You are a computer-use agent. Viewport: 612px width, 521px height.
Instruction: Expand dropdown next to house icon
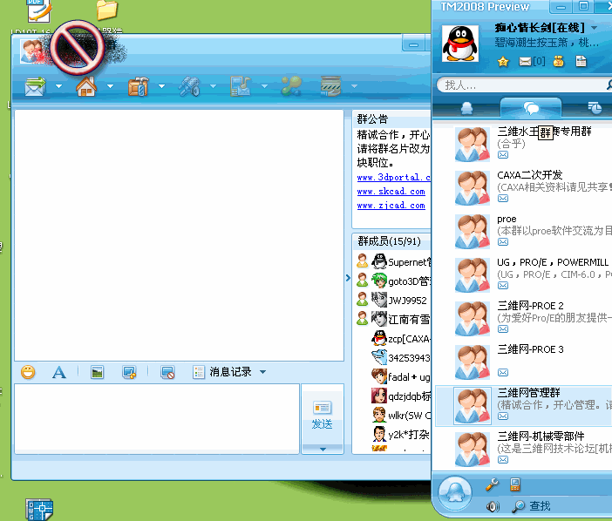coord(111,86)
